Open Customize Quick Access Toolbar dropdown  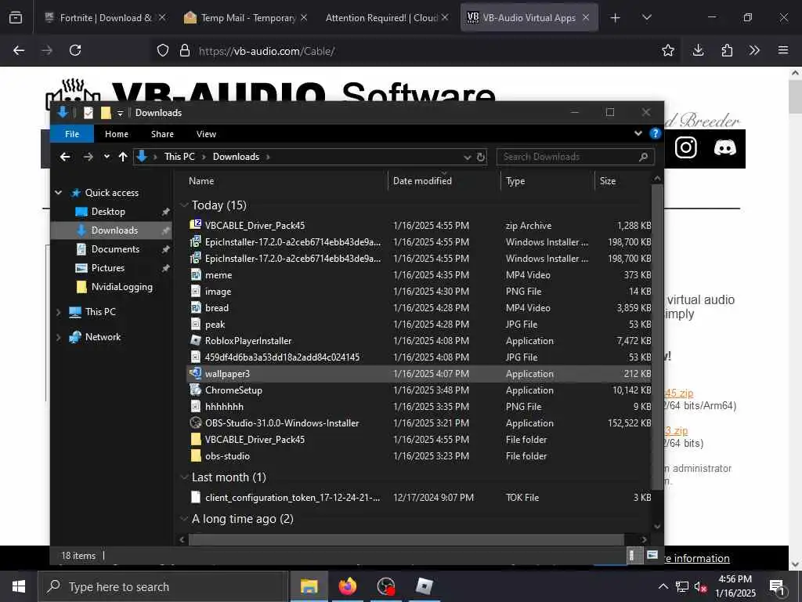coord(120,113)
